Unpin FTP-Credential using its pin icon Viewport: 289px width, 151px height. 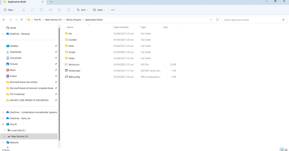[56, 94]
